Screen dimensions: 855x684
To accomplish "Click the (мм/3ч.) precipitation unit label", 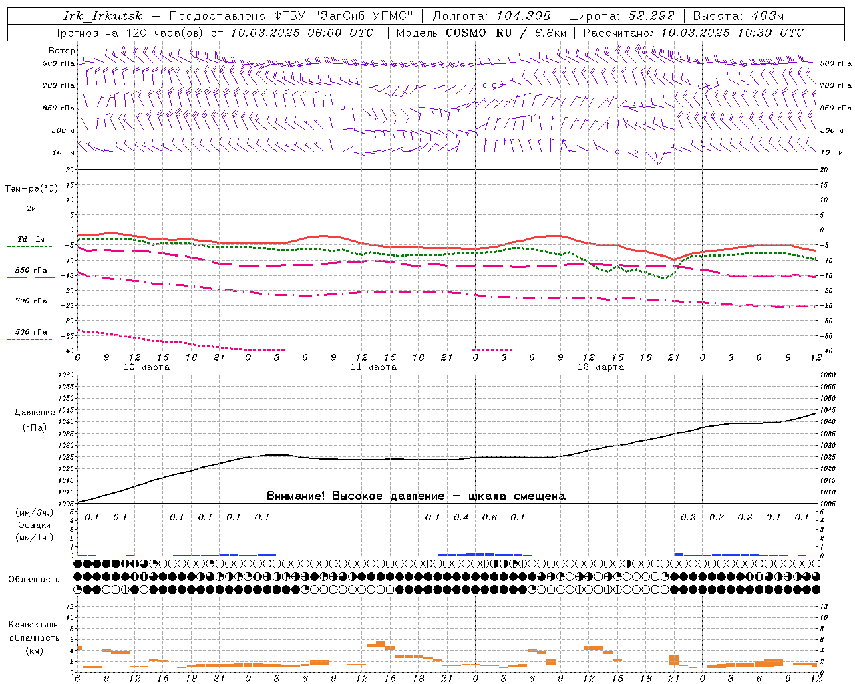I will (x=34, y=513).
